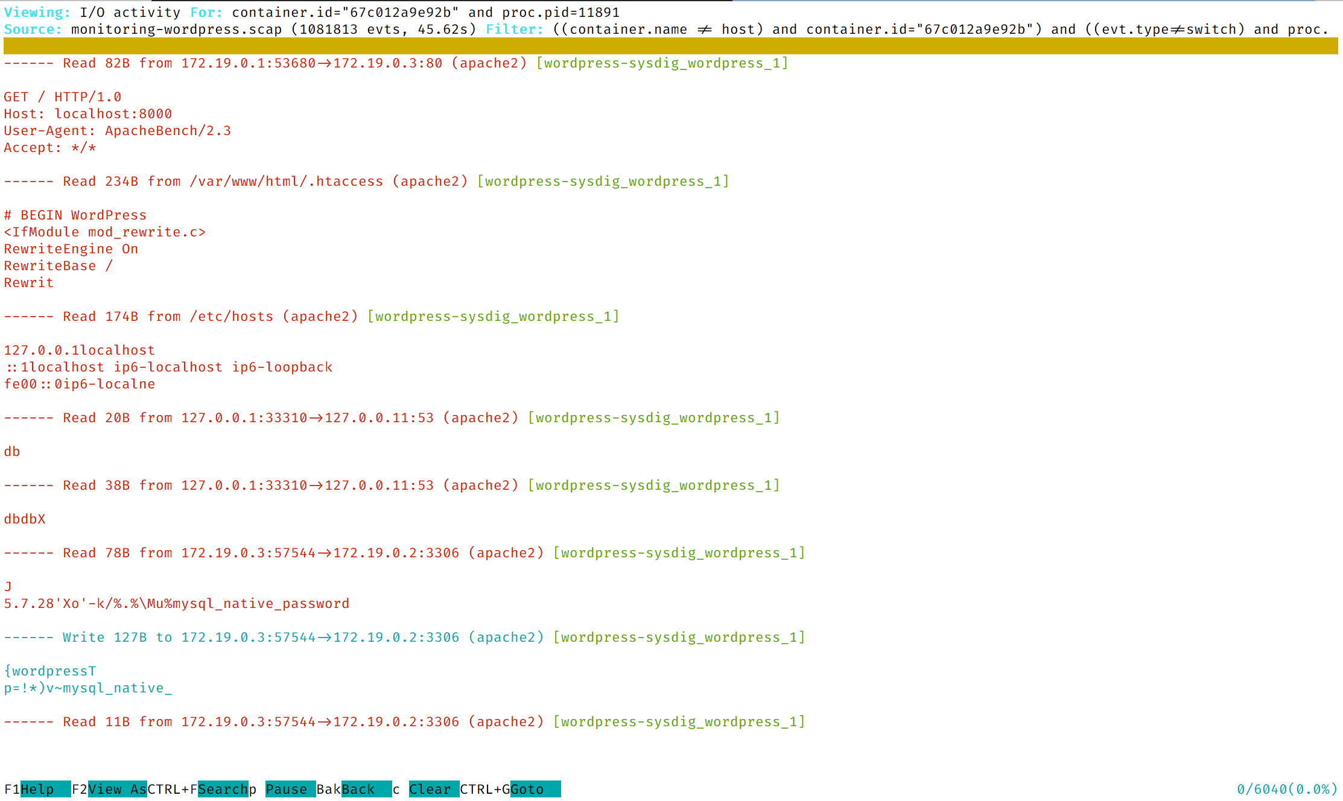
Task: Click the 'GET / HTTP/1.0' line
Action: [63, 97]
